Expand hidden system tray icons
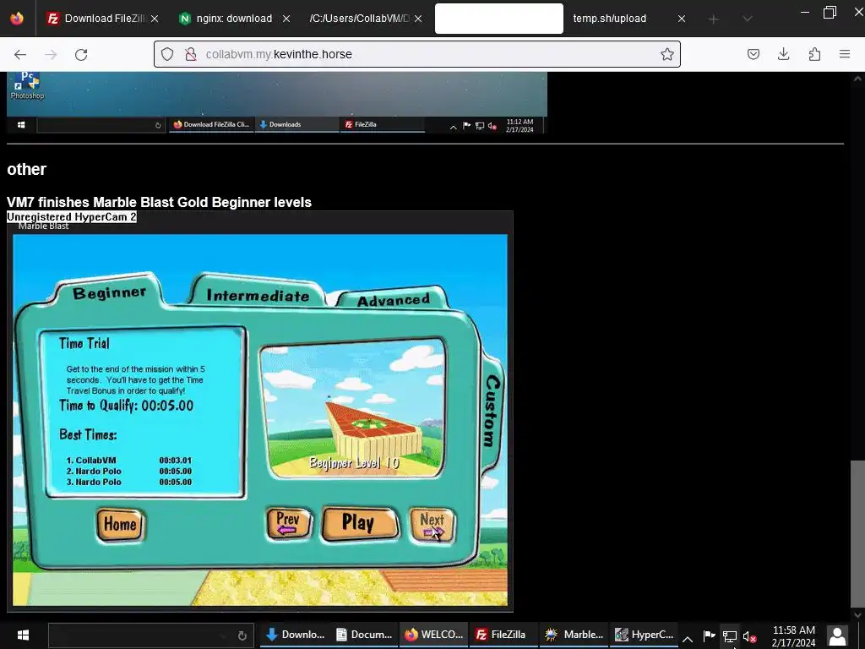This screenshot has height=649, width=865. click(688, 639)
